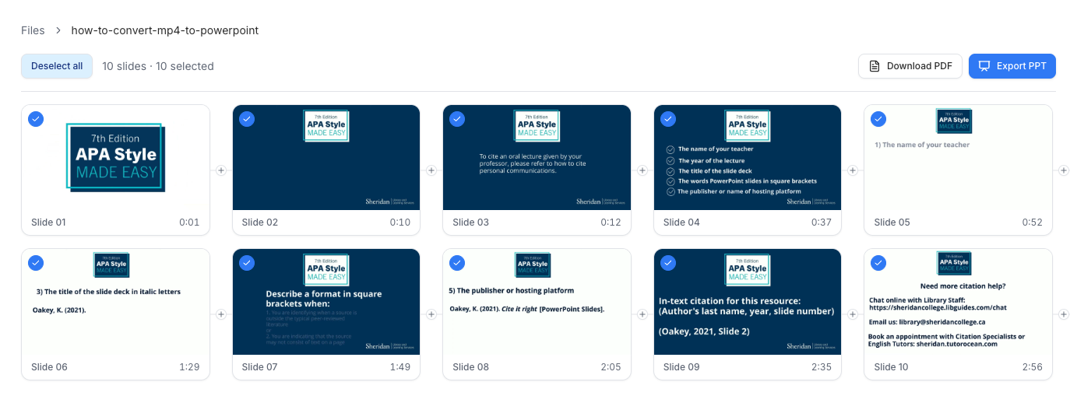Uncheck the Slide 07 selection checkbox
The width and height of the screenshot is (1070, 417).
[247, 263]
